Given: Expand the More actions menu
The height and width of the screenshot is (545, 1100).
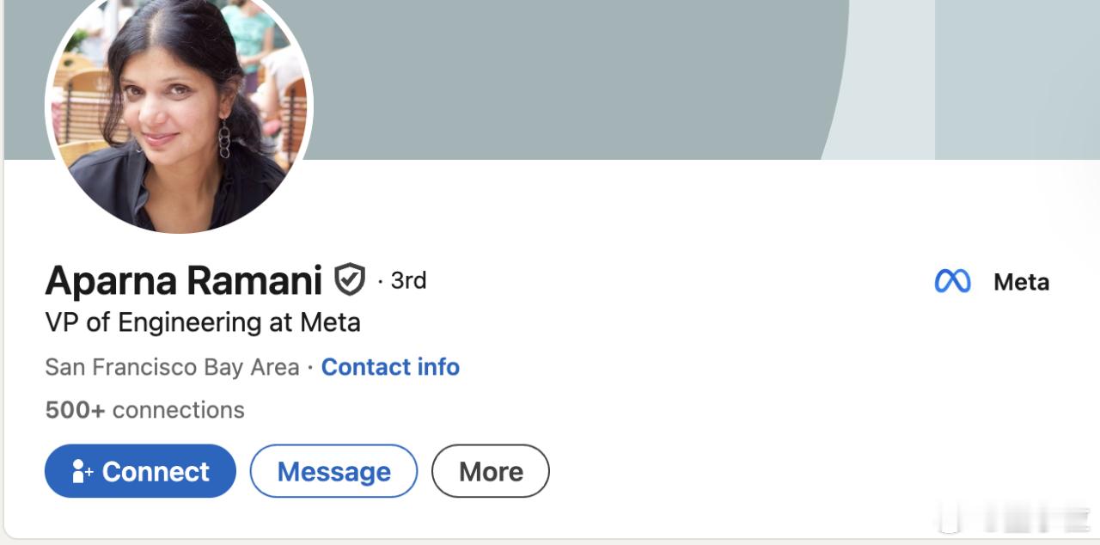Looking at the screenshot, I should coord(491,471).
